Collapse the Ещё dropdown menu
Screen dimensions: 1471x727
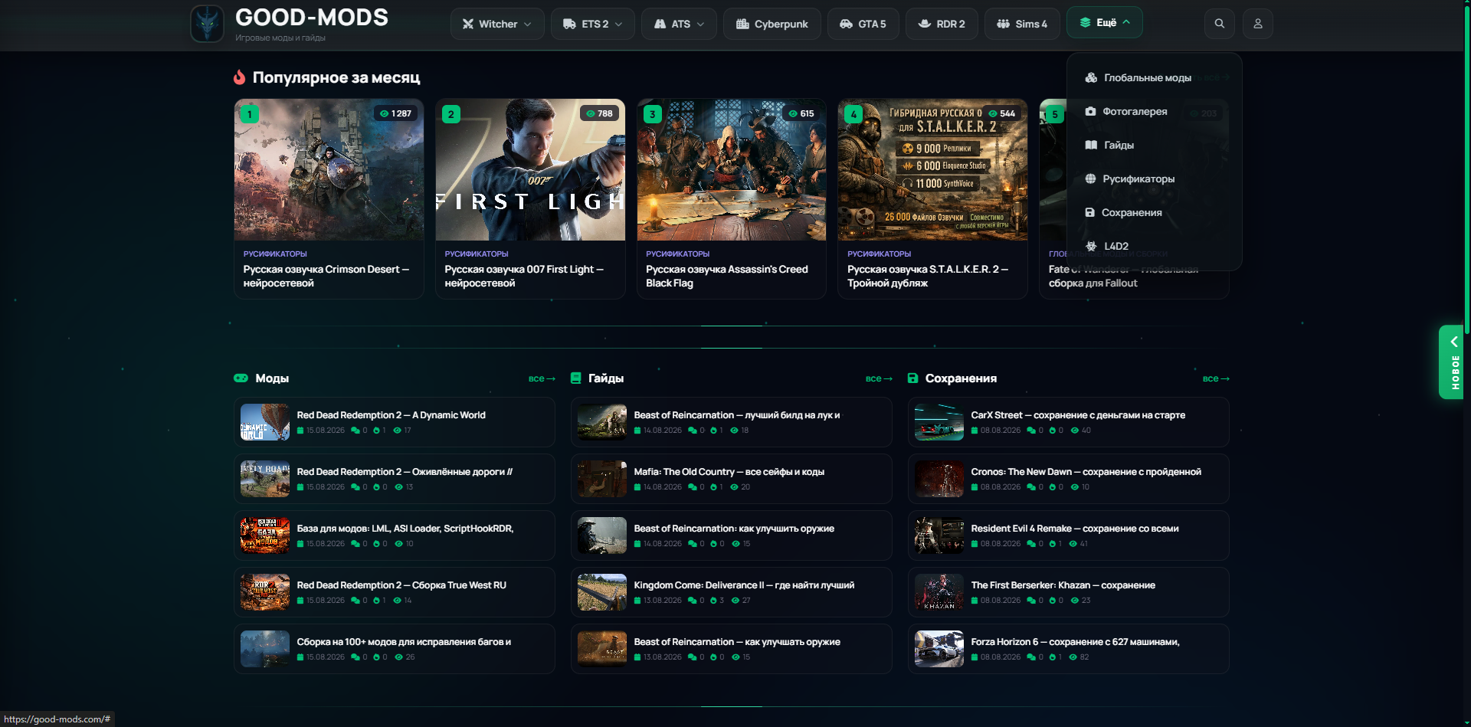(x=1104, y=22)
